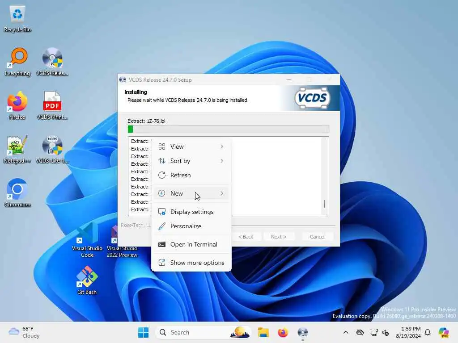Select the Firefox desktop shortcut
Viewport: 458px width, 343px height.
pyautogui.click(x=17, y=106)
